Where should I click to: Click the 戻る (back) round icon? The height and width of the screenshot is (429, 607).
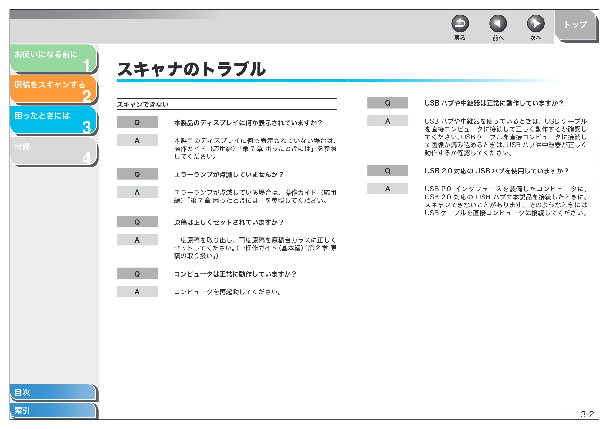click(x=460, y=24)
